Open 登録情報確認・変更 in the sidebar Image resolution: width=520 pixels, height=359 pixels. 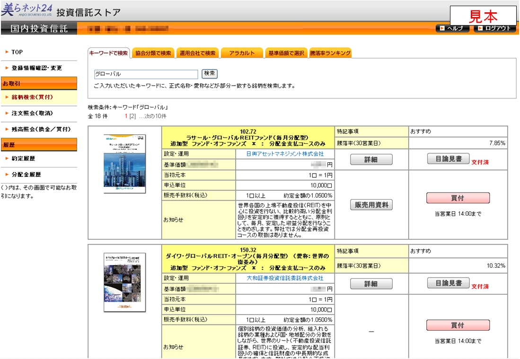click(36, 68)
